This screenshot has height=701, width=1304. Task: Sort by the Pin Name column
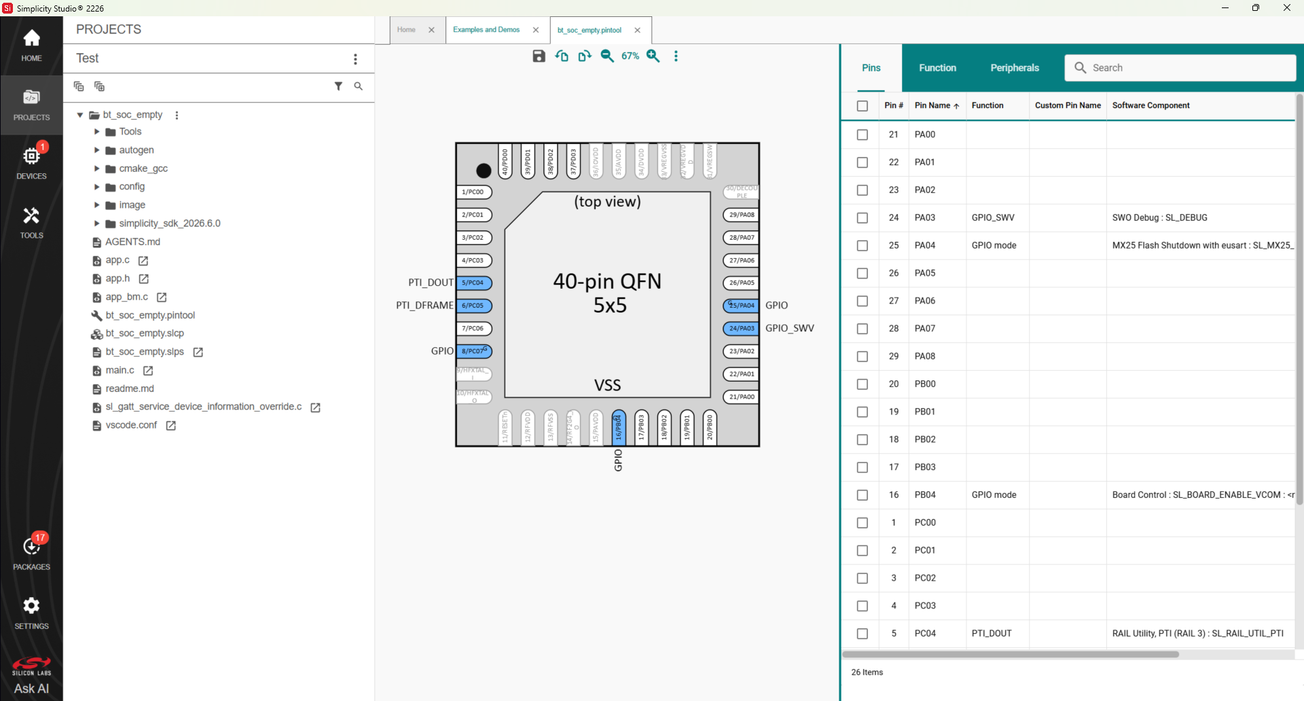click(x=937, y=106)
